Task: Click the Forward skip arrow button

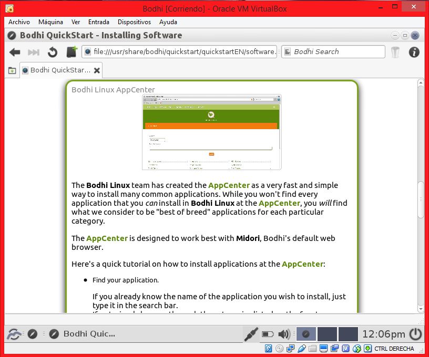Action: point(34,52)
